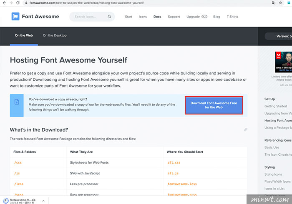Switch to On the Desktop tab
The height and width of the screenshot is (204, 292).
click(x=55, y=35)
